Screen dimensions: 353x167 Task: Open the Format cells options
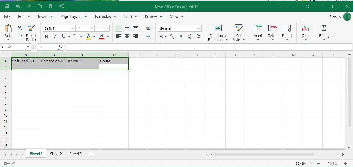click(287, 33)
